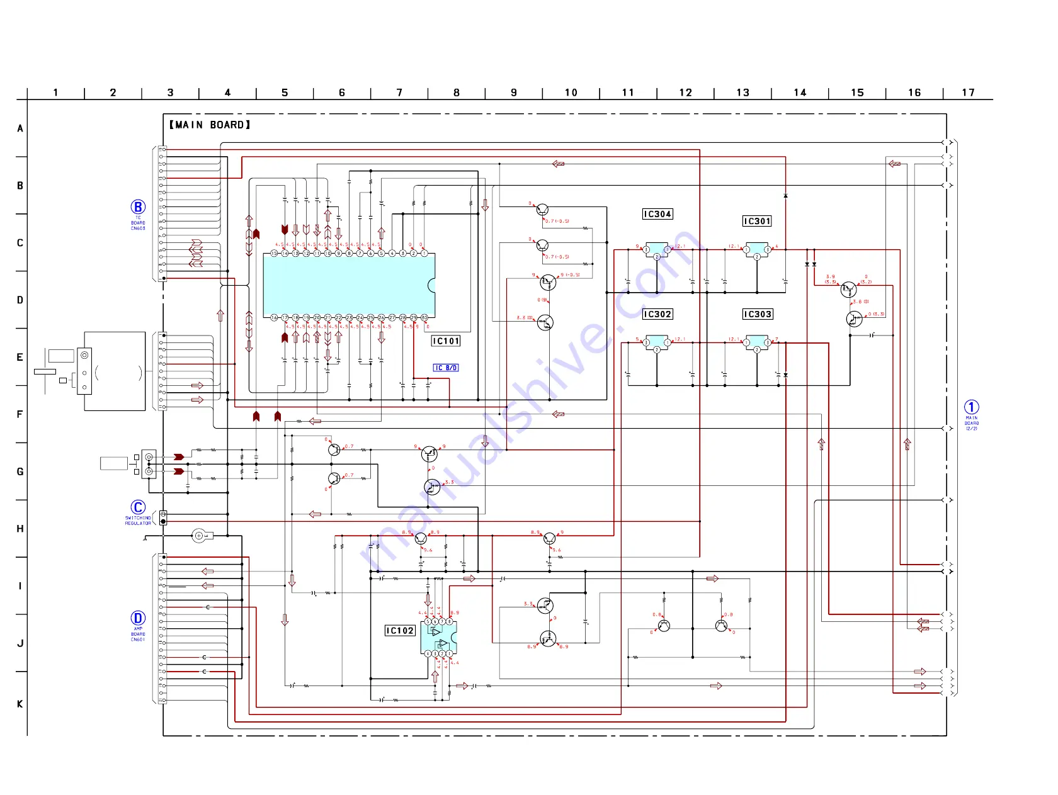Screen dimensions: 1058x795
Task: Click row label G
Action: tap(20, 472)
